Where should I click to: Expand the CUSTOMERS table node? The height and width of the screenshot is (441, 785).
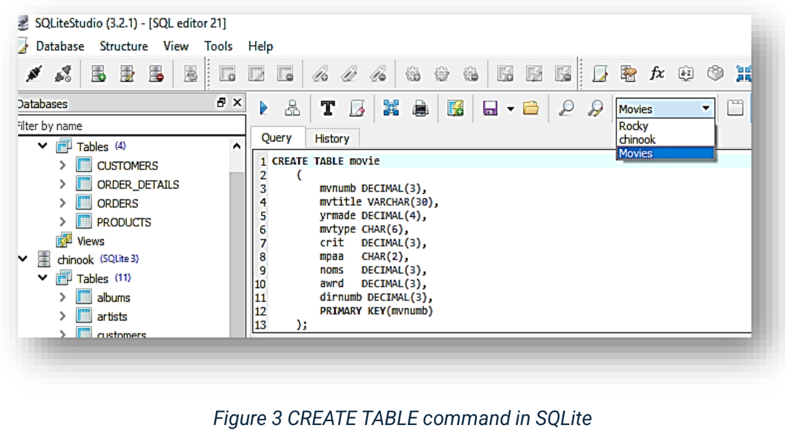tap(63, 166)
